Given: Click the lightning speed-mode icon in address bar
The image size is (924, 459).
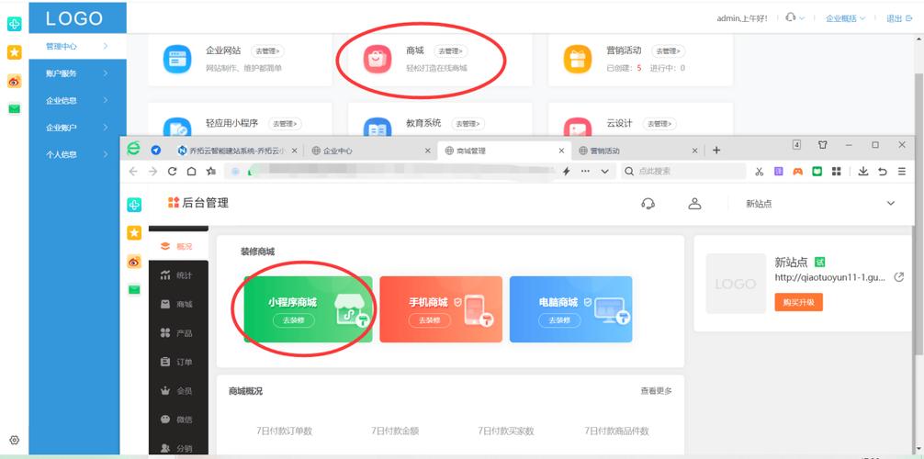Looking at the screenshot, I should (567, 171).
